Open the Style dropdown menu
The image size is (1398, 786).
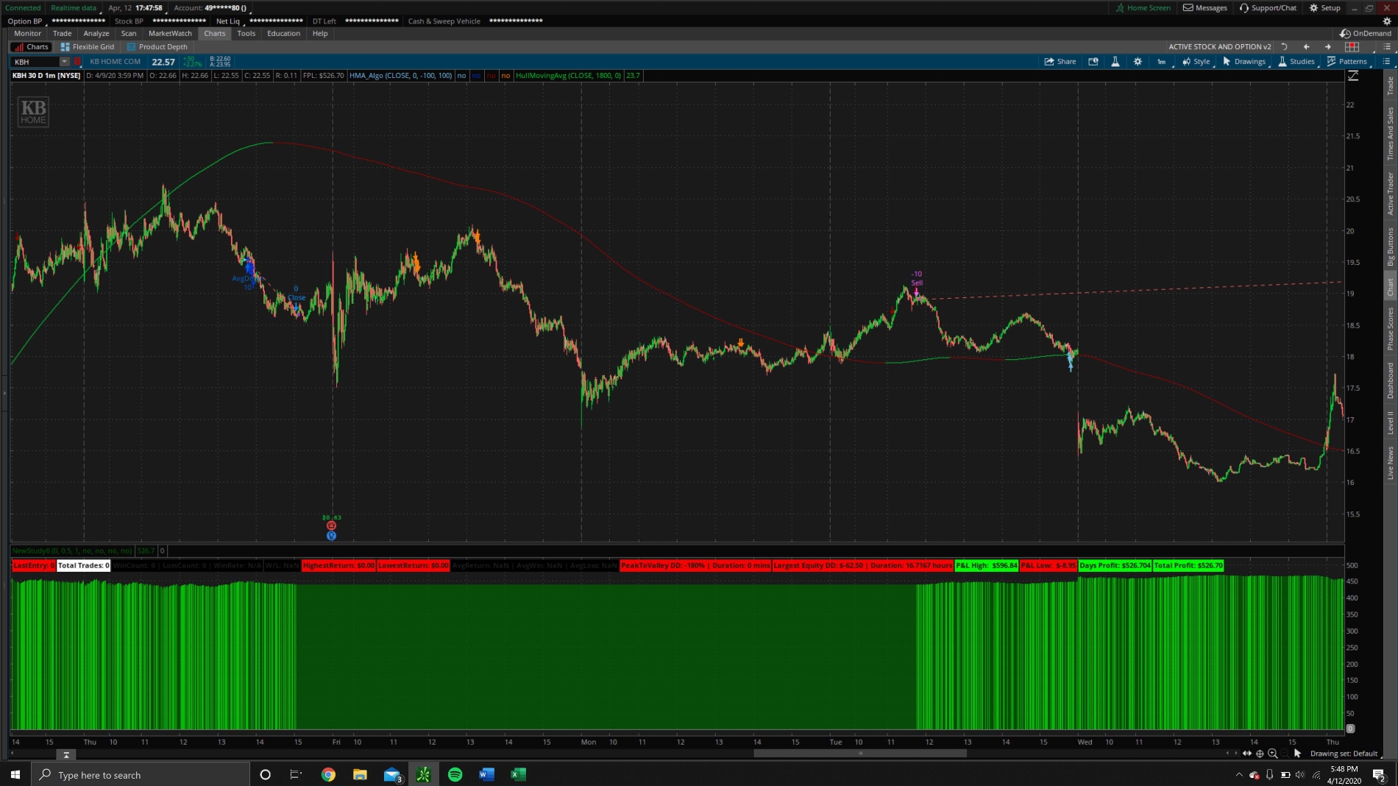(x=1196, y=62)
